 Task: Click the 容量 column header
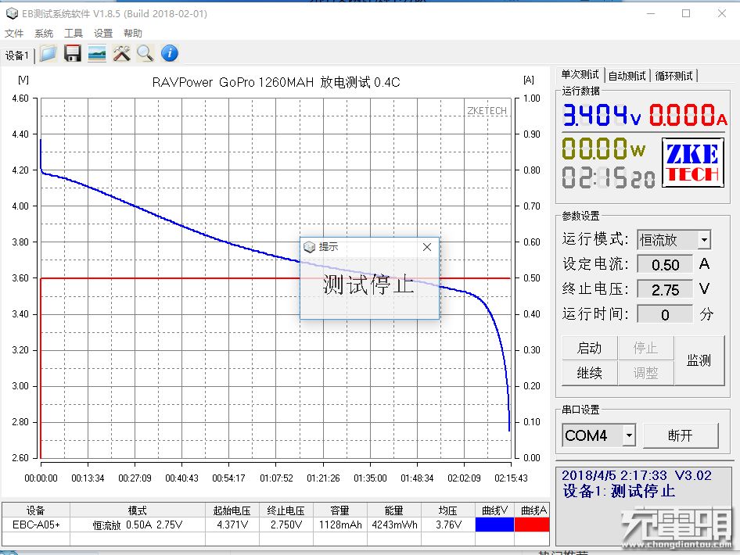[340, 510]
